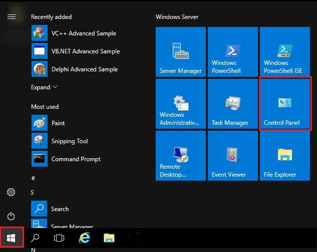Click the Delphi Advanced Sample icon
The width and height of the screenshot is (317, 252).
point(40,69)
